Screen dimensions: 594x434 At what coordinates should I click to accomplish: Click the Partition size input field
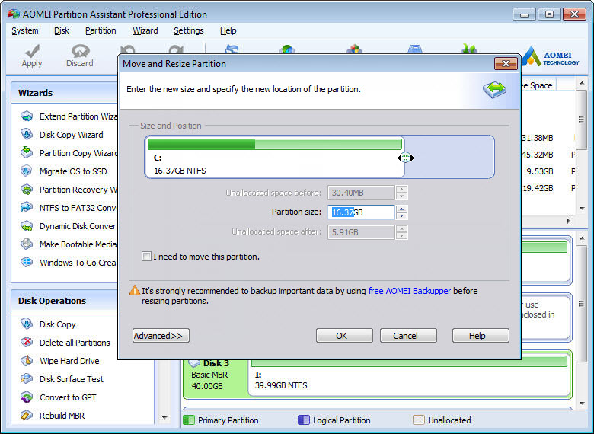pyautogui.click(x=361, y=212)
